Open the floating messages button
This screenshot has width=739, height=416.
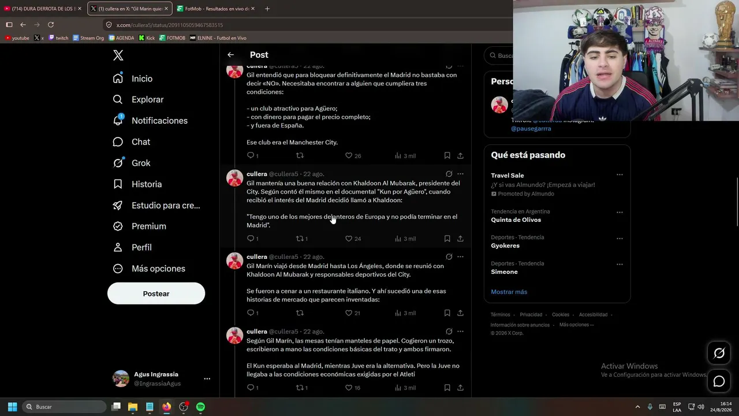[x=719, y=381]
